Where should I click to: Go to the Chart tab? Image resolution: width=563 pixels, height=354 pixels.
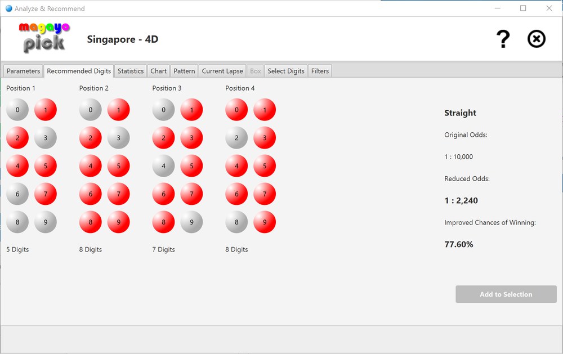[x=159, y=71]
